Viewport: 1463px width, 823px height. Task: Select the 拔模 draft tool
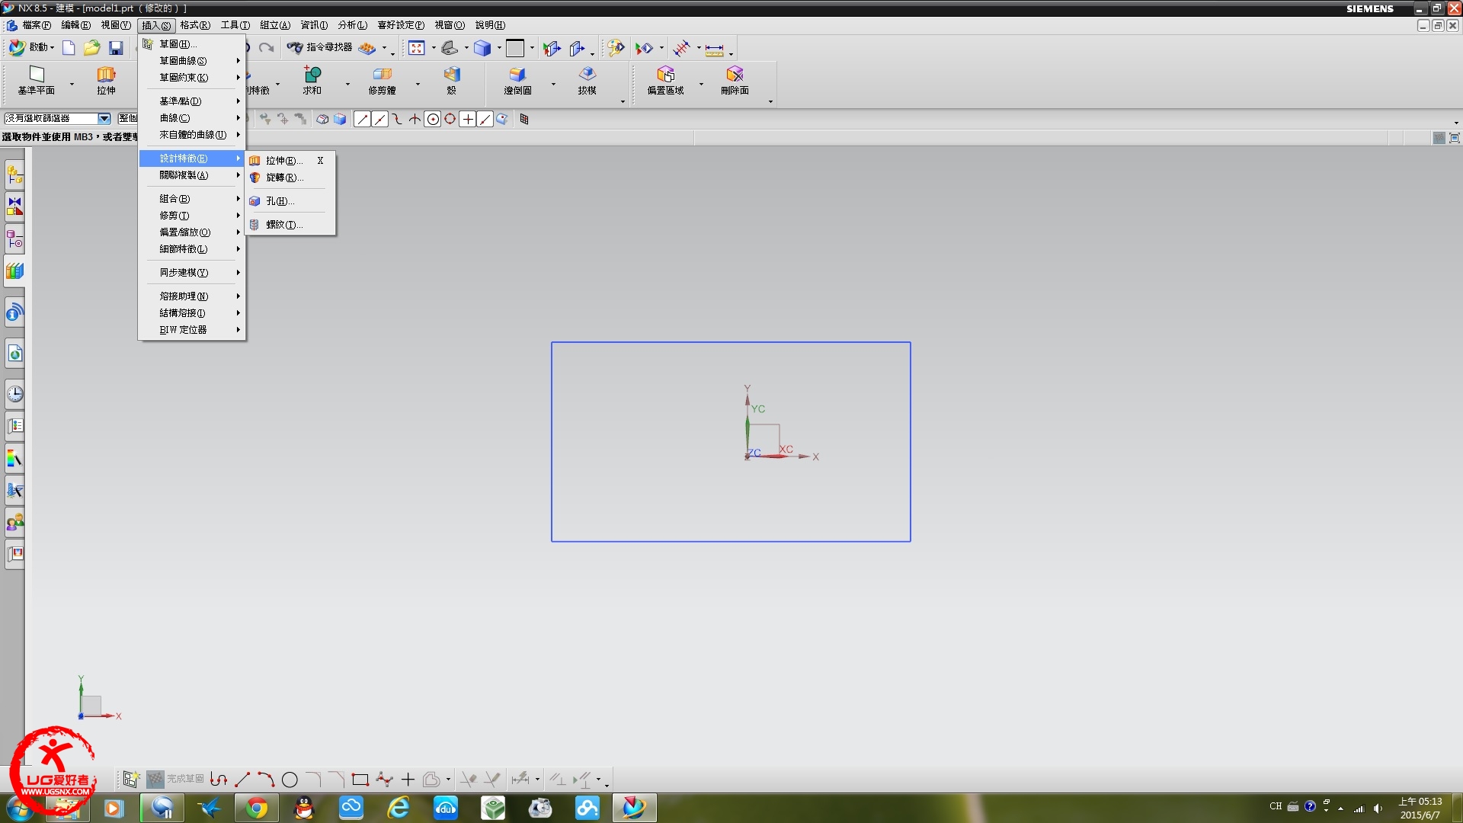point(587,80)
